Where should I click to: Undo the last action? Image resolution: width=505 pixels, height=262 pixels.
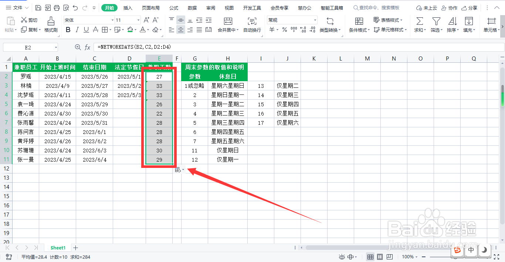[75, 8]
